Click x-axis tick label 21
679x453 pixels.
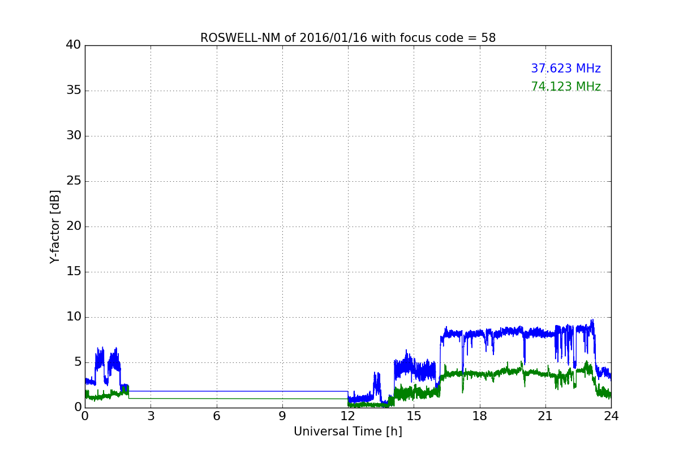click(545, 416)
